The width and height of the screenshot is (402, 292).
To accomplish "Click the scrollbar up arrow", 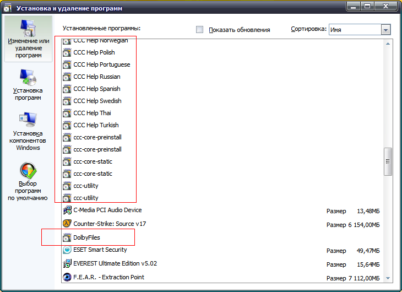I will pos(388,44).
